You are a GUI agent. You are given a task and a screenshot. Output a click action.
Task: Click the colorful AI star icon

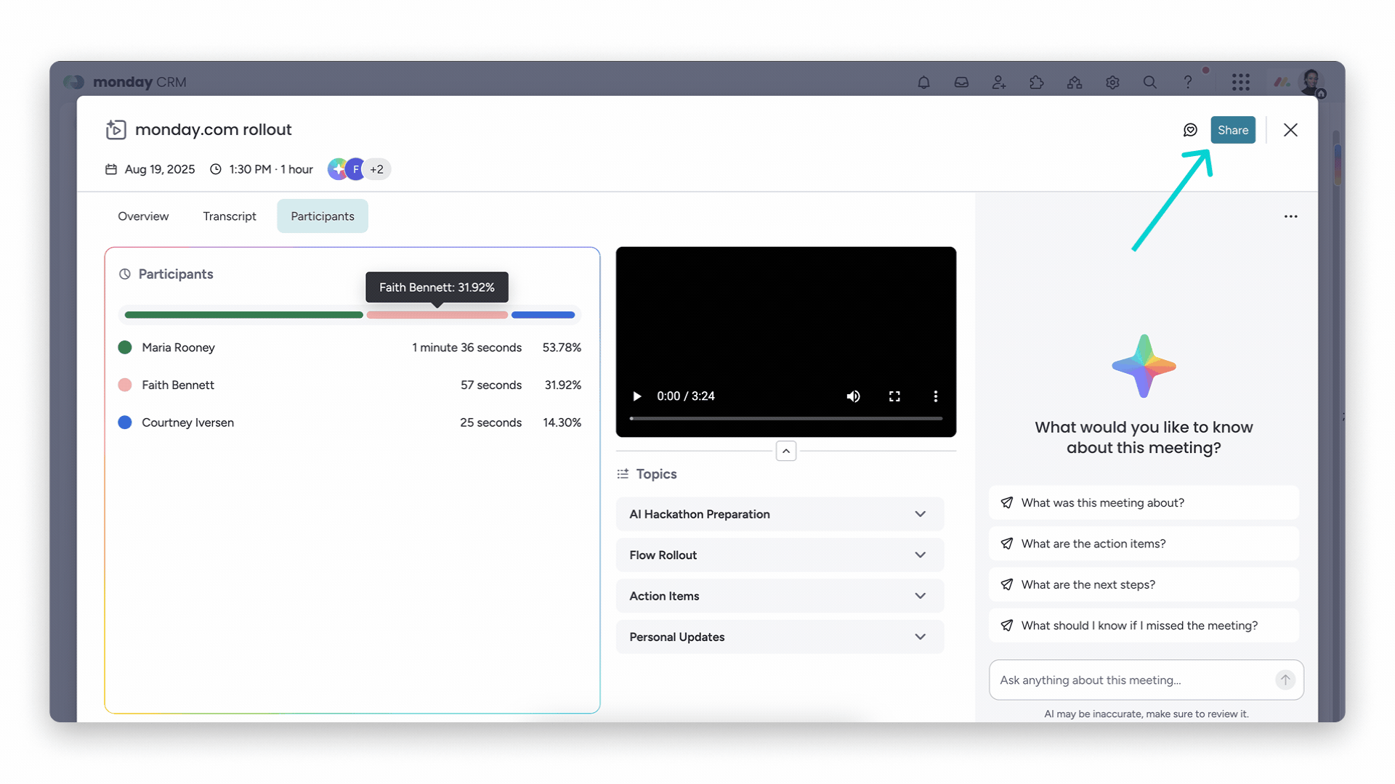(x=1144, y=366)
